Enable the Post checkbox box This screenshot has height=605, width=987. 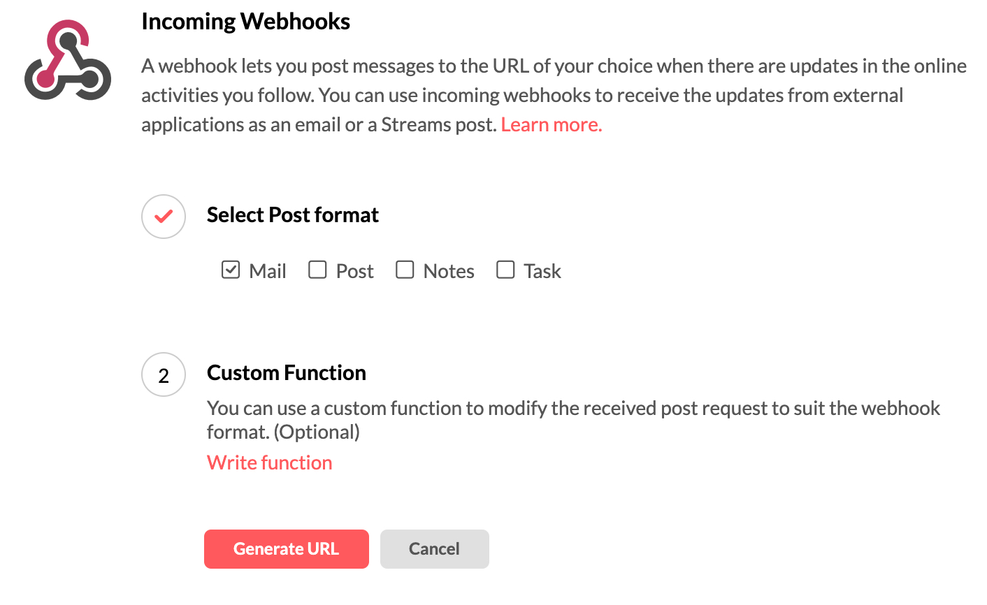coord(317,270)
